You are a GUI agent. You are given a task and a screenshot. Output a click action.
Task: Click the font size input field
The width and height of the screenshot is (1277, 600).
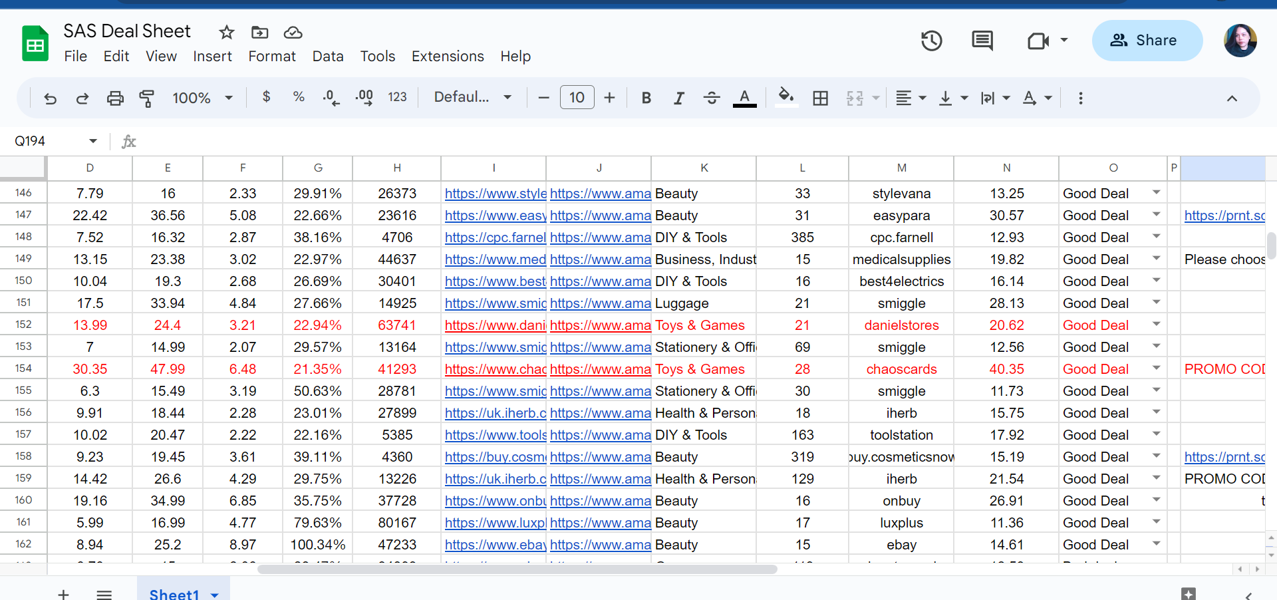(577, 98)
